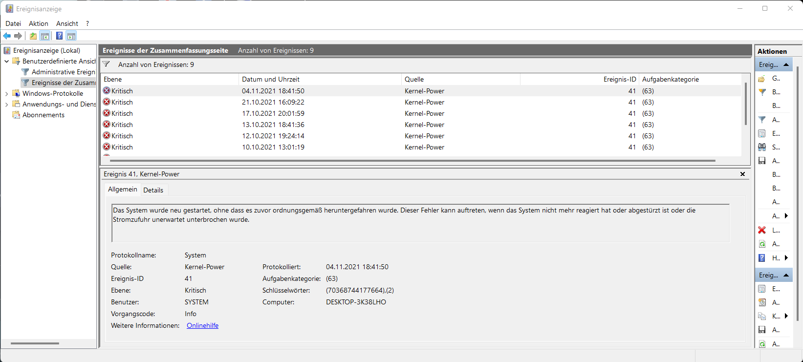Click the binoculars search icon labeled S...

[762, 147]
